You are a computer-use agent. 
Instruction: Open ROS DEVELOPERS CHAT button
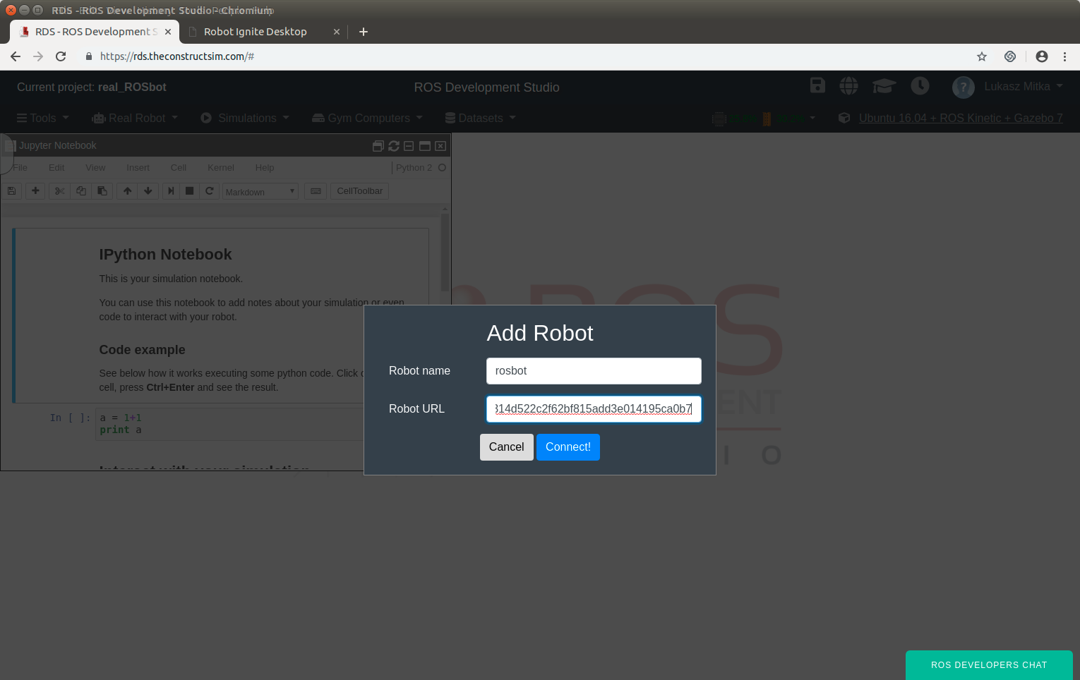(989, 665)
